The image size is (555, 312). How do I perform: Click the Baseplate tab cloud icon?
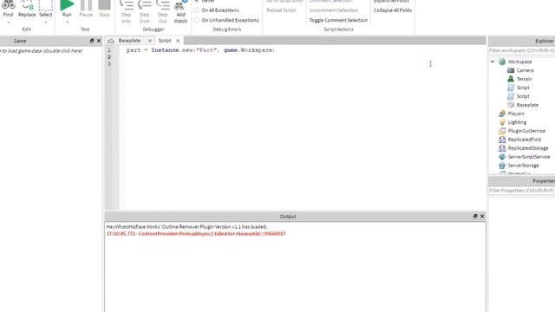(111, 41)
